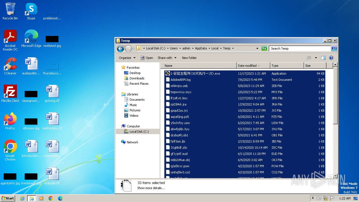This screenshot has width=359, height=202.
Task: Open girlsring.rtf desktop file
Action: 52,94
